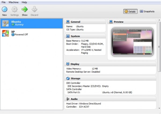This screenshot has width=161, height=114.
Task: Click the General section monitor icon
Action: tap(68, 22)
